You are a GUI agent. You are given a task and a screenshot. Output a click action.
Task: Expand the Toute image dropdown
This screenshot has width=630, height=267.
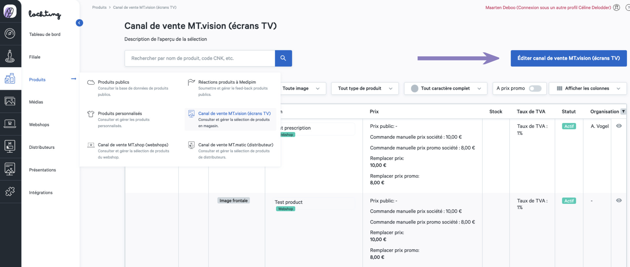[x=303, y=88]
